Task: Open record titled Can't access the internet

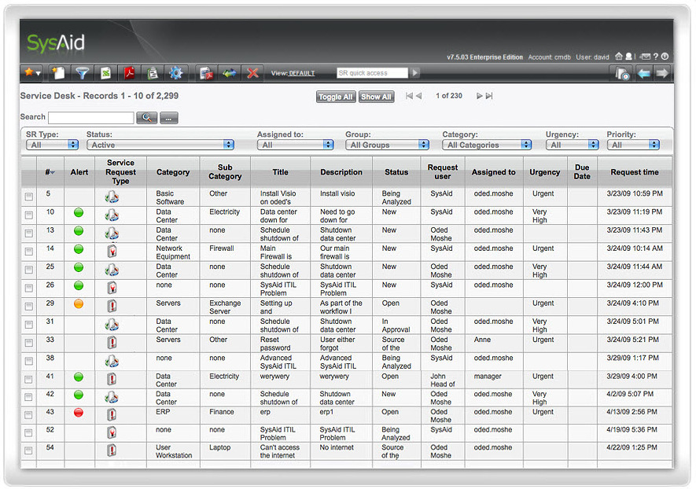Action: 280,451
